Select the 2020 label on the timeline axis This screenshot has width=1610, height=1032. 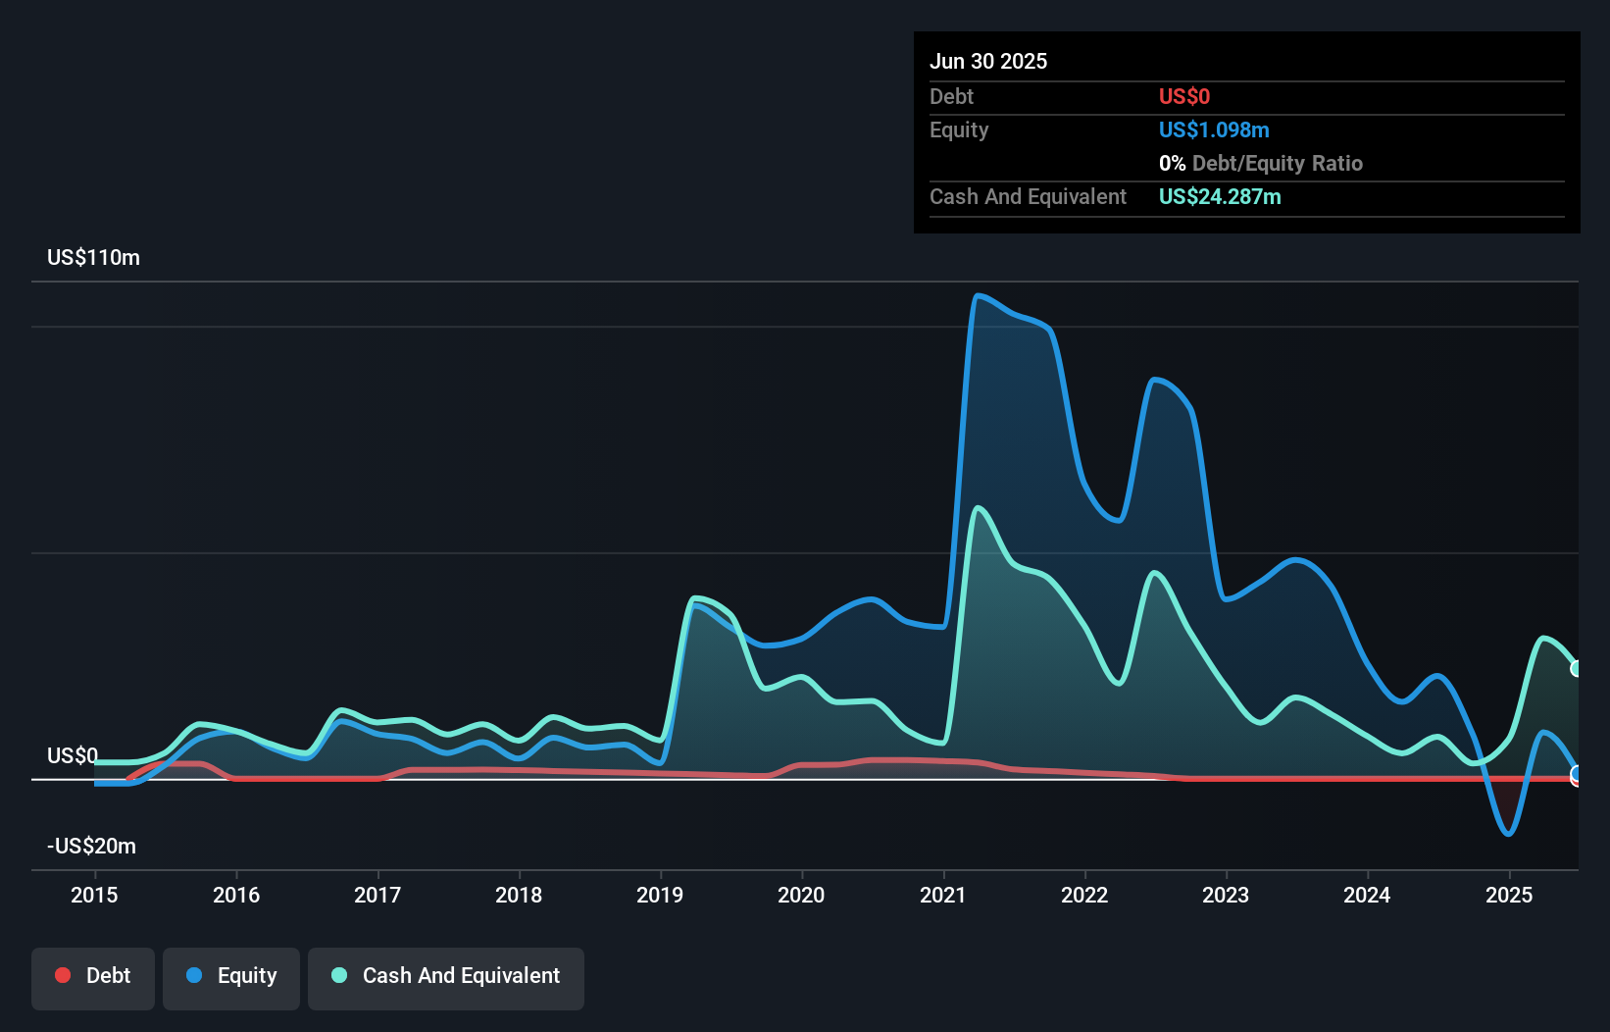pos(801,895)
